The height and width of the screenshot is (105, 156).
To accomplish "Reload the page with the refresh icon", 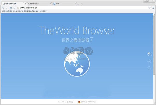I will pyautogui.click(x=11, y=8).
